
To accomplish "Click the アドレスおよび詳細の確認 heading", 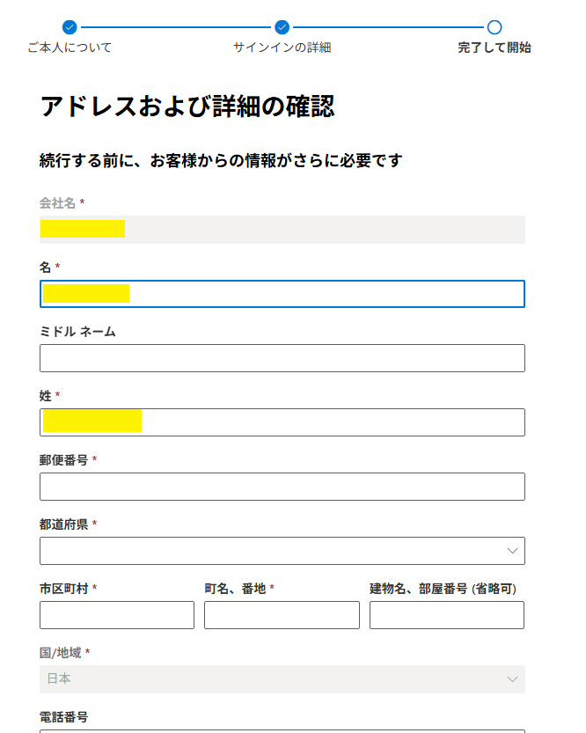I will pyautogui.click(x=187, y=106).
